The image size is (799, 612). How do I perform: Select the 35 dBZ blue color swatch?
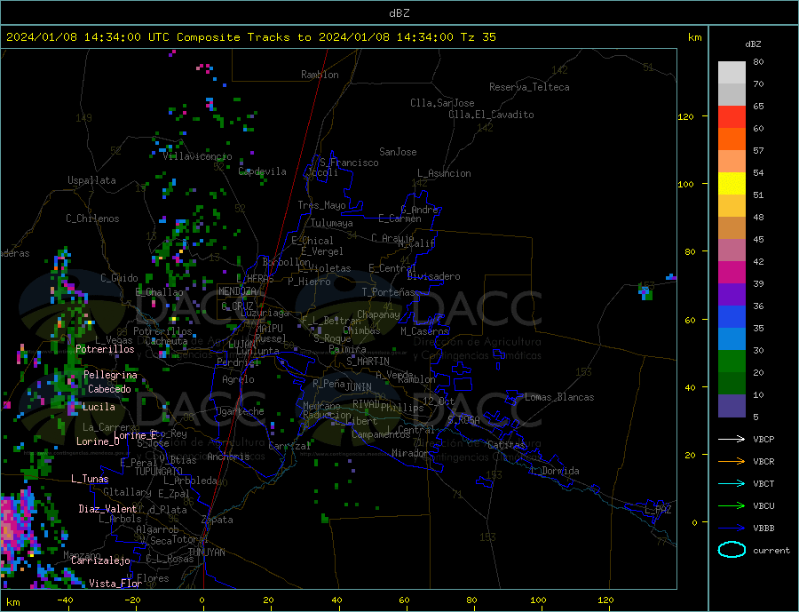732,317
